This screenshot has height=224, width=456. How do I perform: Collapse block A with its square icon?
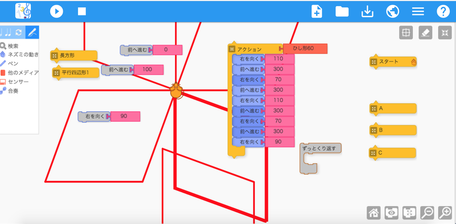point(373,108)
